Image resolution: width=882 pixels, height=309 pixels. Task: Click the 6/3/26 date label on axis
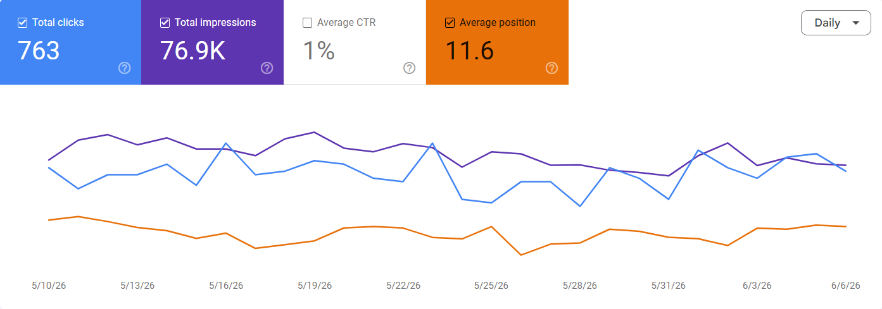[757, 286]
